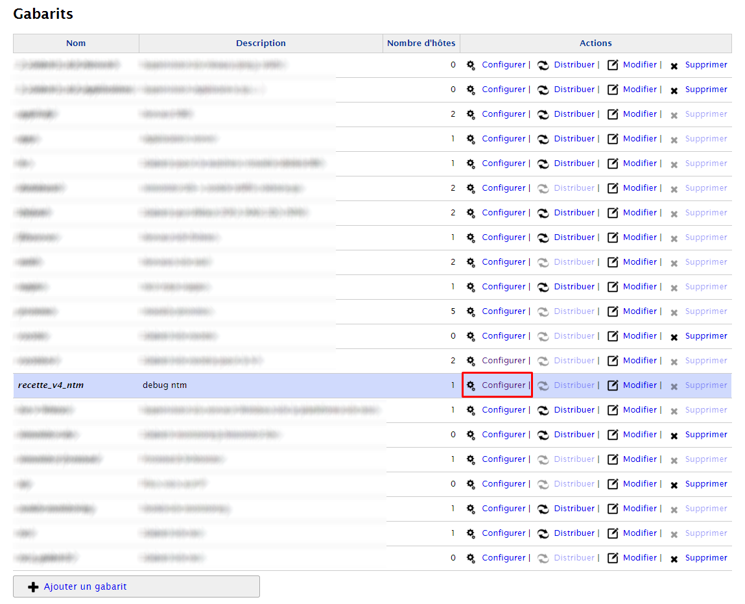
Task: Click the Nombre d'hôtes column header
Action: 421,43
